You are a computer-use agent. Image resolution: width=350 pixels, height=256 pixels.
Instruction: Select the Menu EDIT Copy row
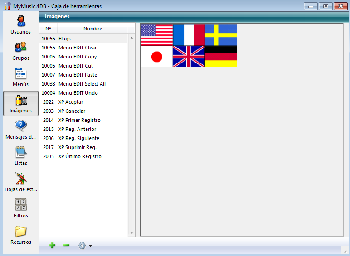[x=84, y=57]
